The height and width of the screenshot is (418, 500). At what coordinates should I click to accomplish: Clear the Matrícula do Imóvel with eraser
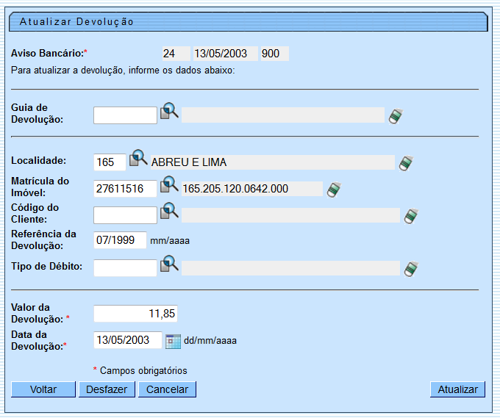tap(334, 190)
